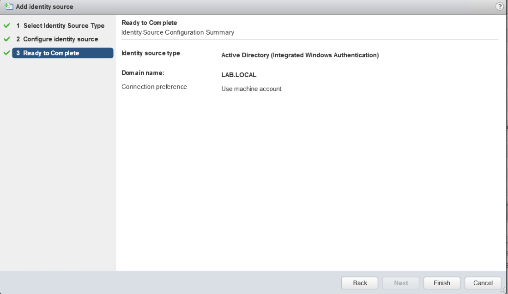Click the green checkmark beside step 1

coord(6,26)
